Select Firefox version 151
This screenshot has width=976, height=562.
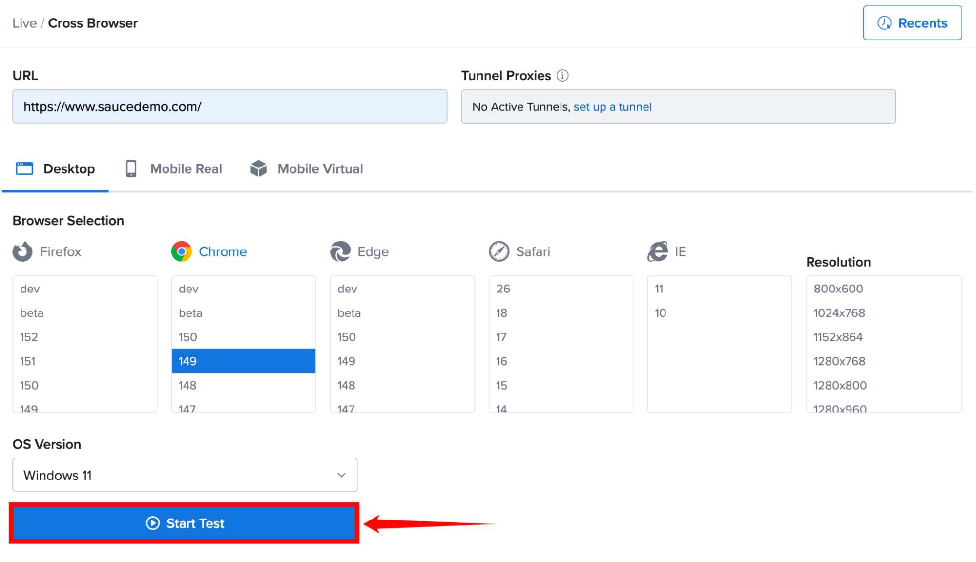click(x=85, y=361)
